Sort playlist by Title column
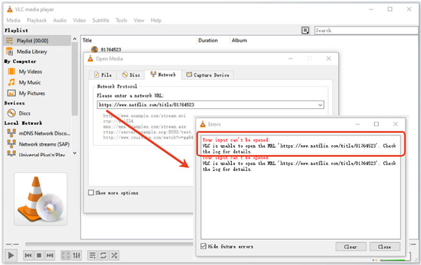Image resolution: width=421 pixels, height=265 pixels. point(87,41)
